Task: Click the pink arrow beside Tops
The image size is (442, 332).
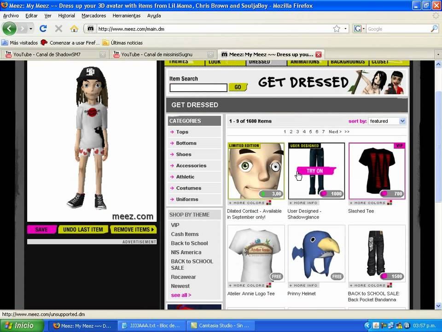Action: (172, 132)
